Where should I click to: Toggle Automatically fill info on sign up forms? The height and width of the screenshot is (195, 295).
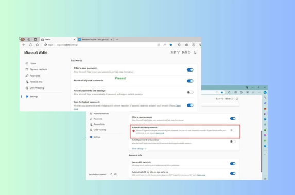pos(233,173)
